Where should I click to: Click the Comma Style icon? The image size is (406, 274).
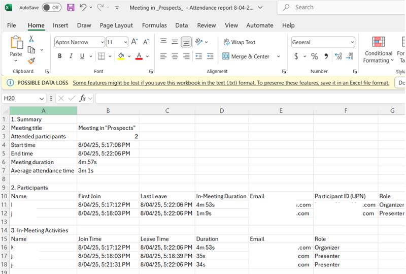coord(326,56)
